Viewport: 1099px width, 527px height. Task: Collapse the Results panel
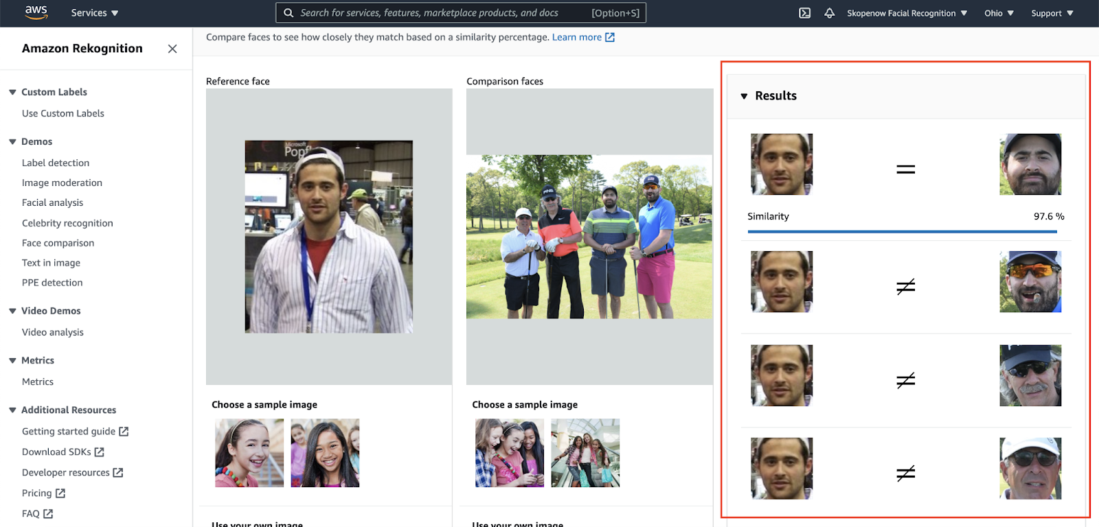744,96
